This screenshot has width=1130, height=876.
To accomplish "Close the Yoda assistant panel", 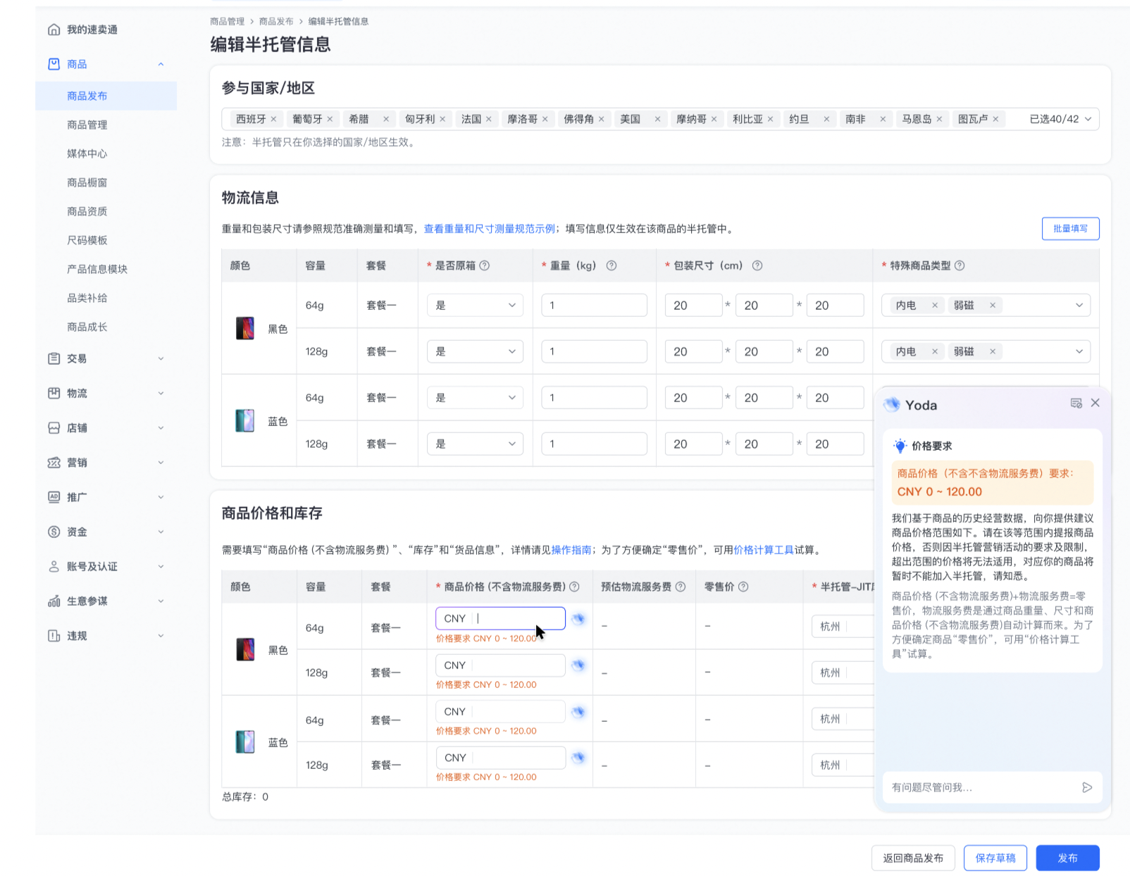I will point(1095,403).
